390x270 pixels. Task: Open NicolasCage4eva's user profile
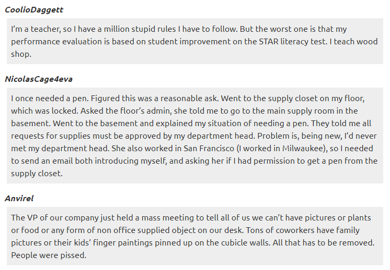(39, 79)
